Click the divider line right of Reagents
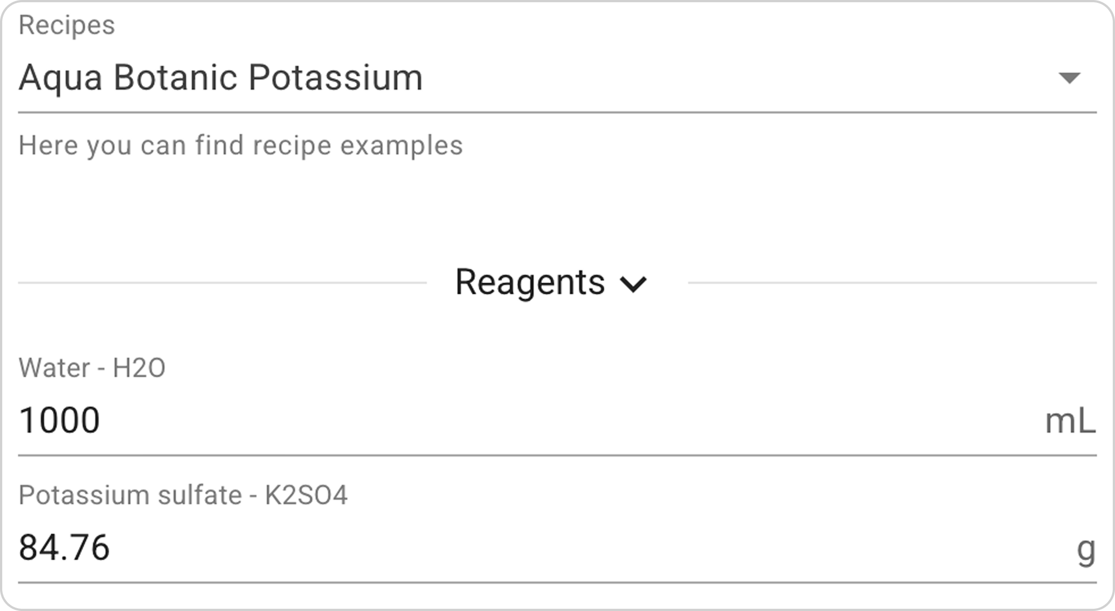Viewport: 1115px width, 611px height. (892, 283)
